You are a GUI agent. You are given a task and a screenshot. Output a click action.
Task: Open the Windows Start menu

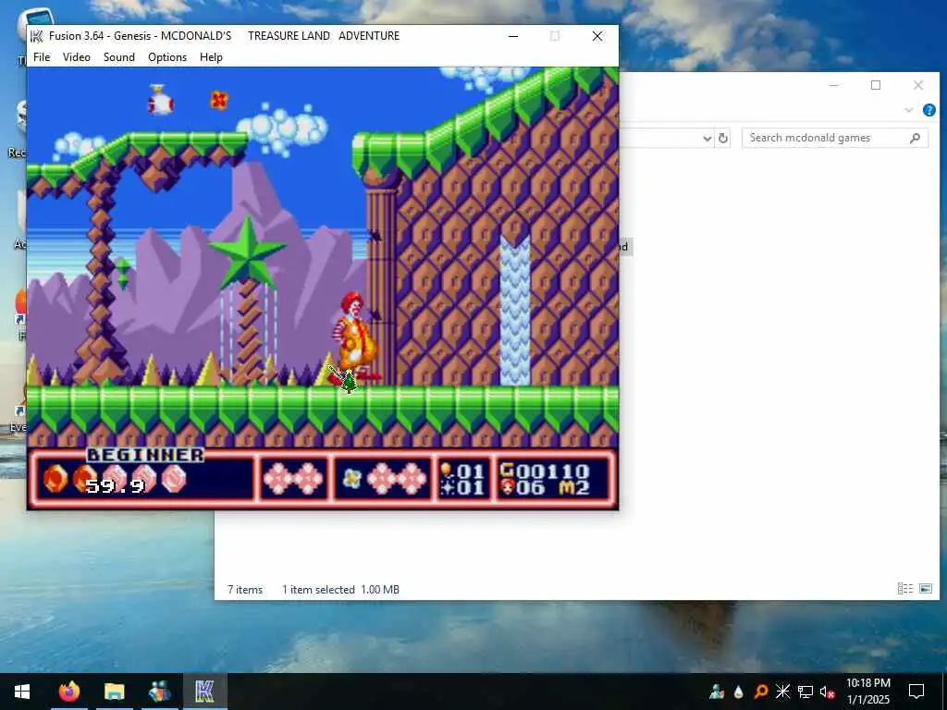tap(22, 692)
